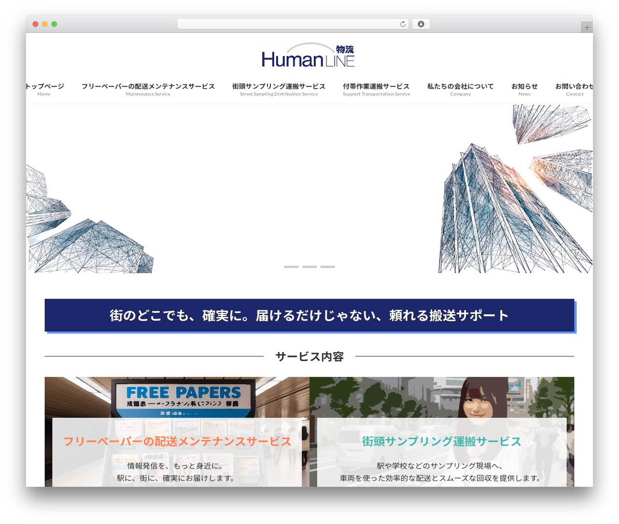Image resolution: width=619 pixels, height=524 pixels.
Task: Click the orange フリーペーパーの配送メンテナンスサービス card title
Action: tap(177, 441)
